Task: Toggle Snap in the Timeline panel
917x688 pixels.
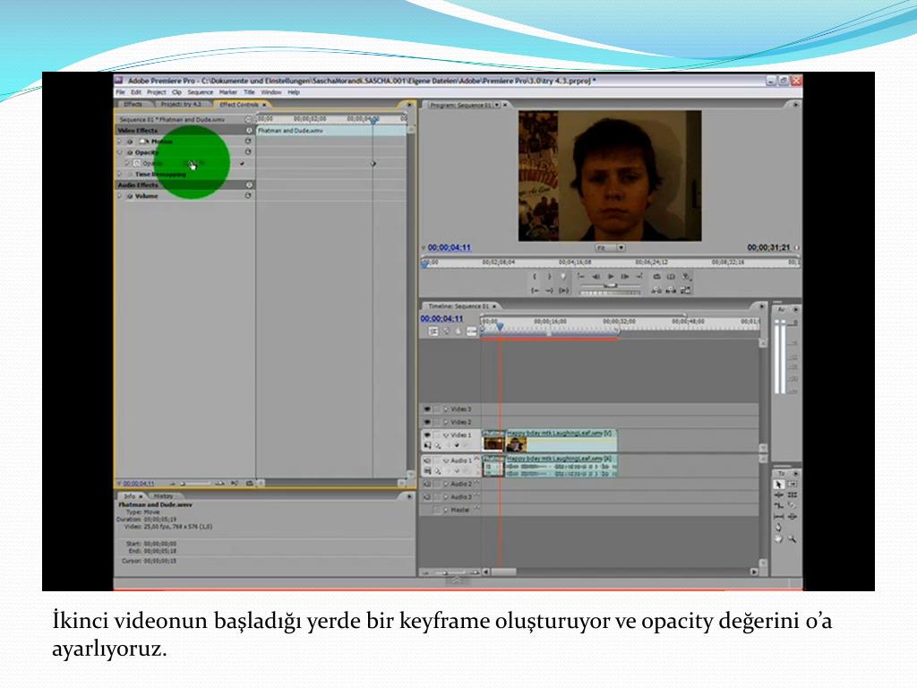Action: click(433, 331)
